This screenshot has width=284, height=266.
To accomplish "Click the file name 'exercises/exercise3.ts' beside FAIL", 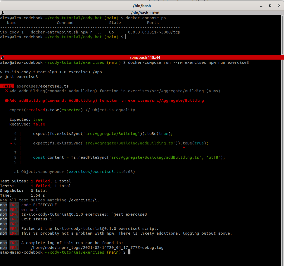I will pos(43,86).
